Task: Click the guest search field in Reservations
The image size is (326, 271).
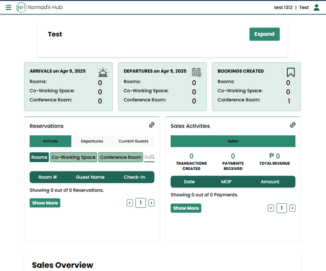Action: point(149,157)
